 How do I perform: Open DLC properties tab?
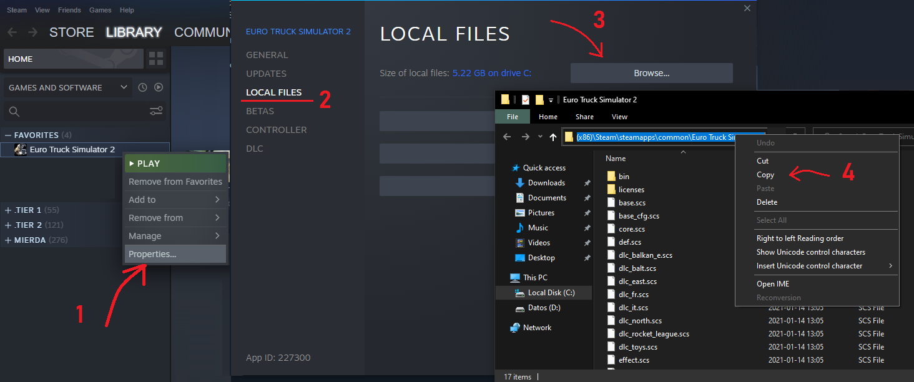coord(255,149)
